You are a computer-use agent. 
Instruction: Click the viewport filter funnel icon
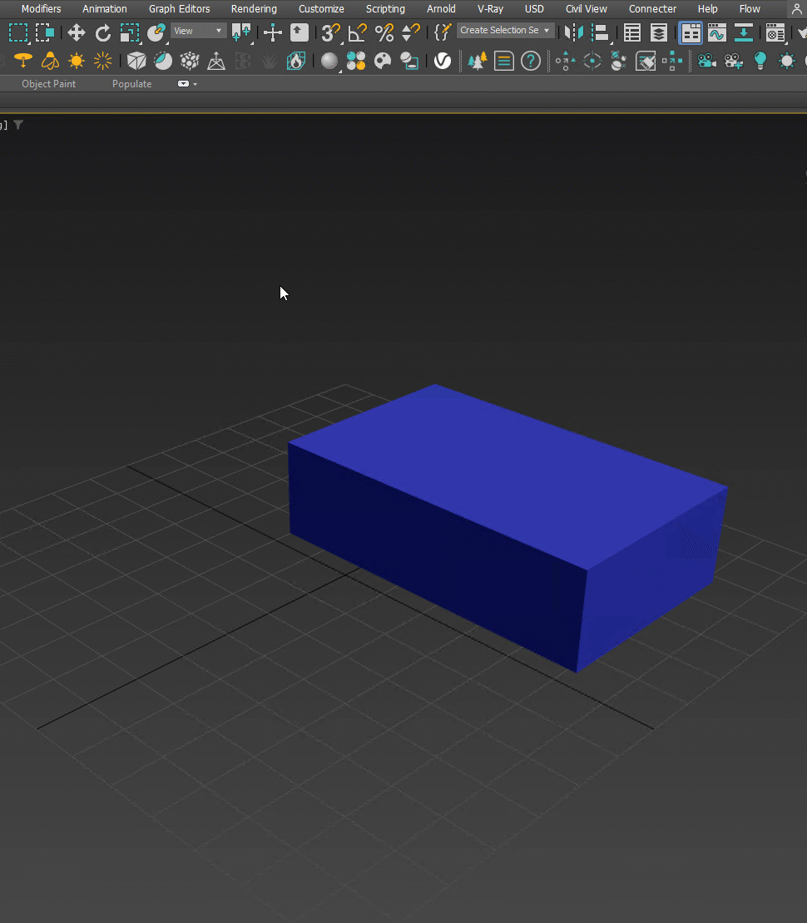[x=18, y=125]
